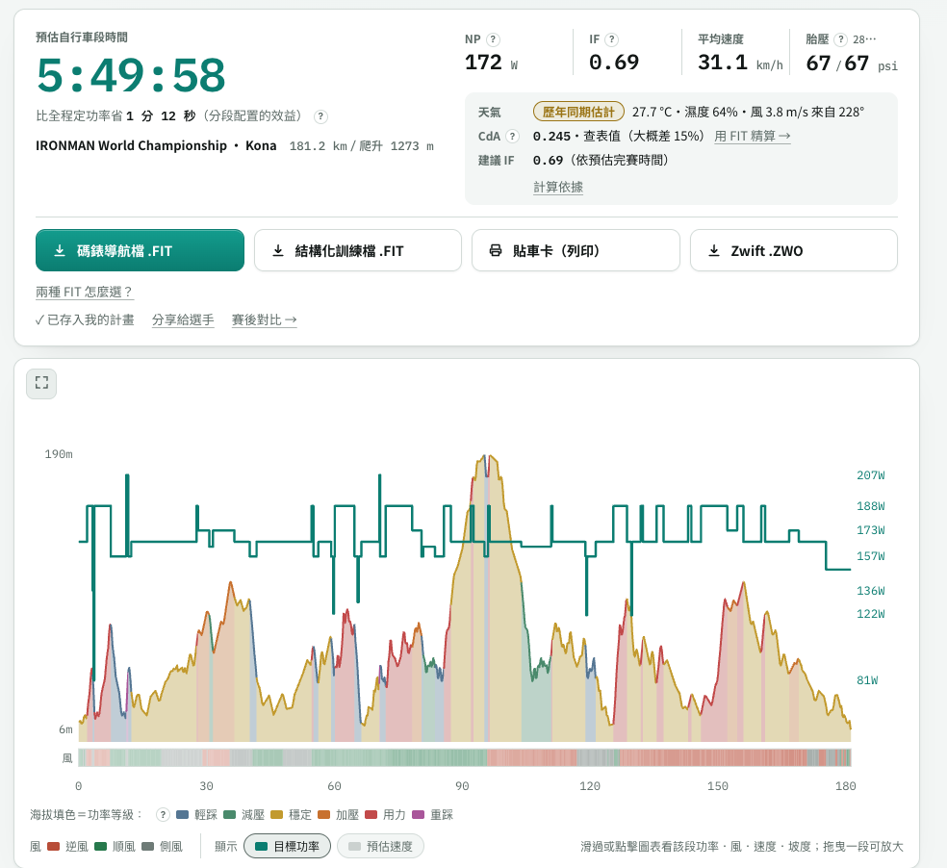Viewport: 947px width, 868px height.
Task: Click the 逆風 headwind legend swatch
Action: (x=53, y=846)
